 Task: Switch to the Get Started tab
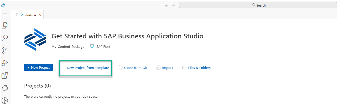28,15
